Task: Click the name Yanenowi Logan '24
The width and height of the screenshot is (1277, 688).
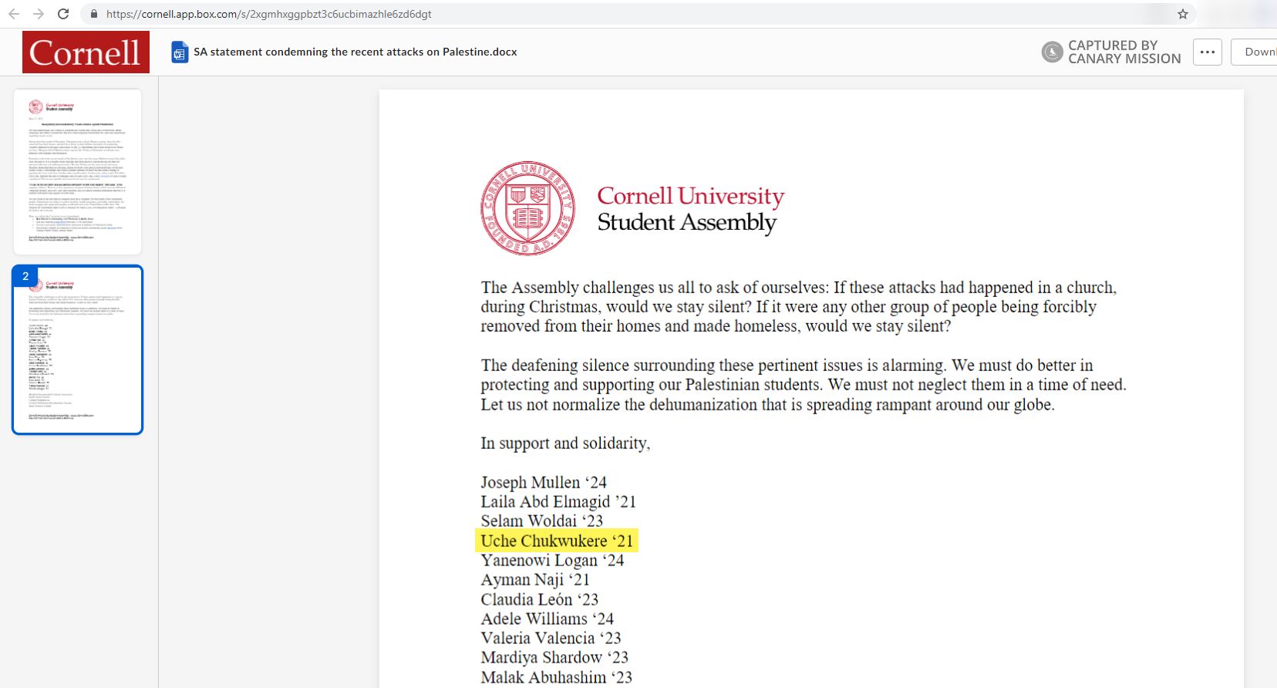Action: click(x=552, y=561)
